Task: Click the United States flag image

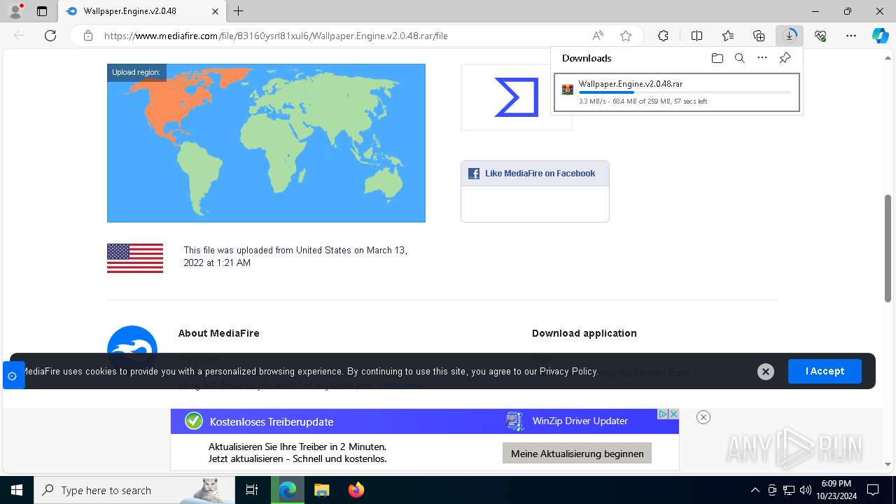Action: point(135,258)
